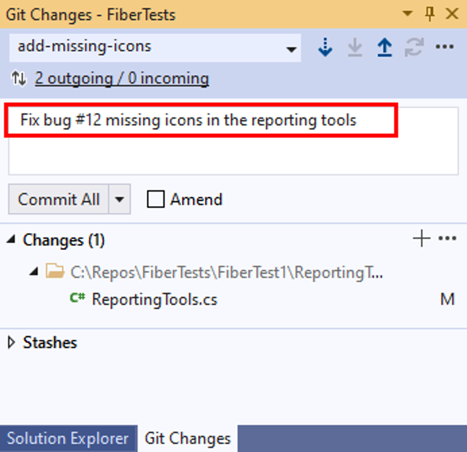Expand the Stashes section
The width and height of the screenshot is (467, 452).
[x=12, y=342]
